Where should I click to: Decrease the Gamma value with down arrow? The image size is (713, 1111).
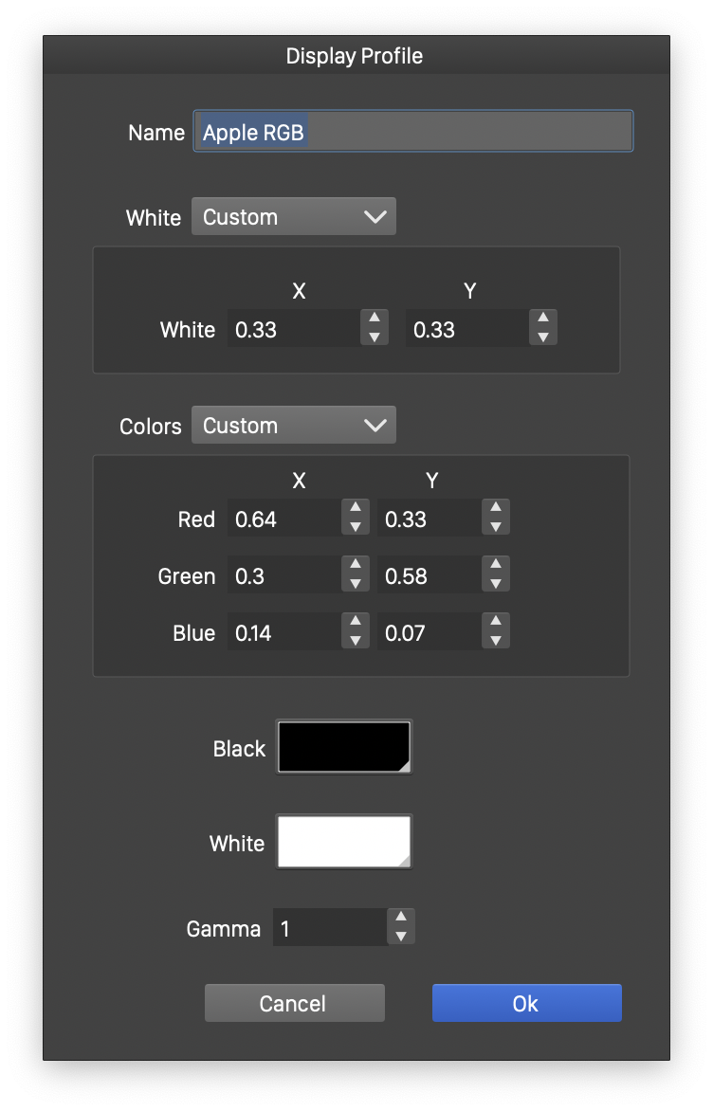click(x=401, y=937)
